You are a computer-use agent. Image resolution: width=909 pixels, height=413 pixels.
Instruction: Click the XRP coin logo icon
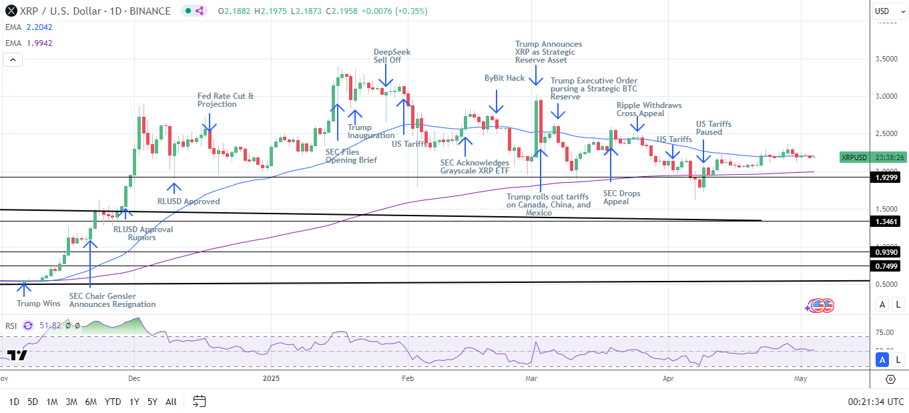(10, 11)
